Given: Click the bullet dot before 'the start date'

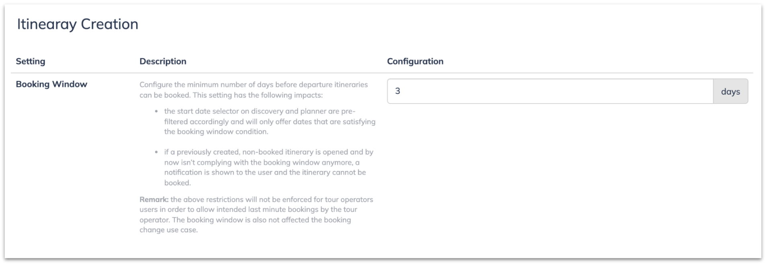Looking at the screenshot, I should pos(156,111).
